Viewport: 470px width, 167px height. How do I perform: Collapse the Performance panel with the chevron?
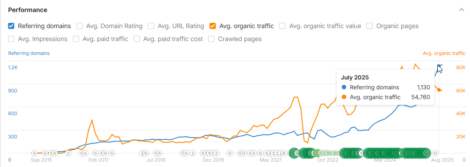[x=462, y=10]
